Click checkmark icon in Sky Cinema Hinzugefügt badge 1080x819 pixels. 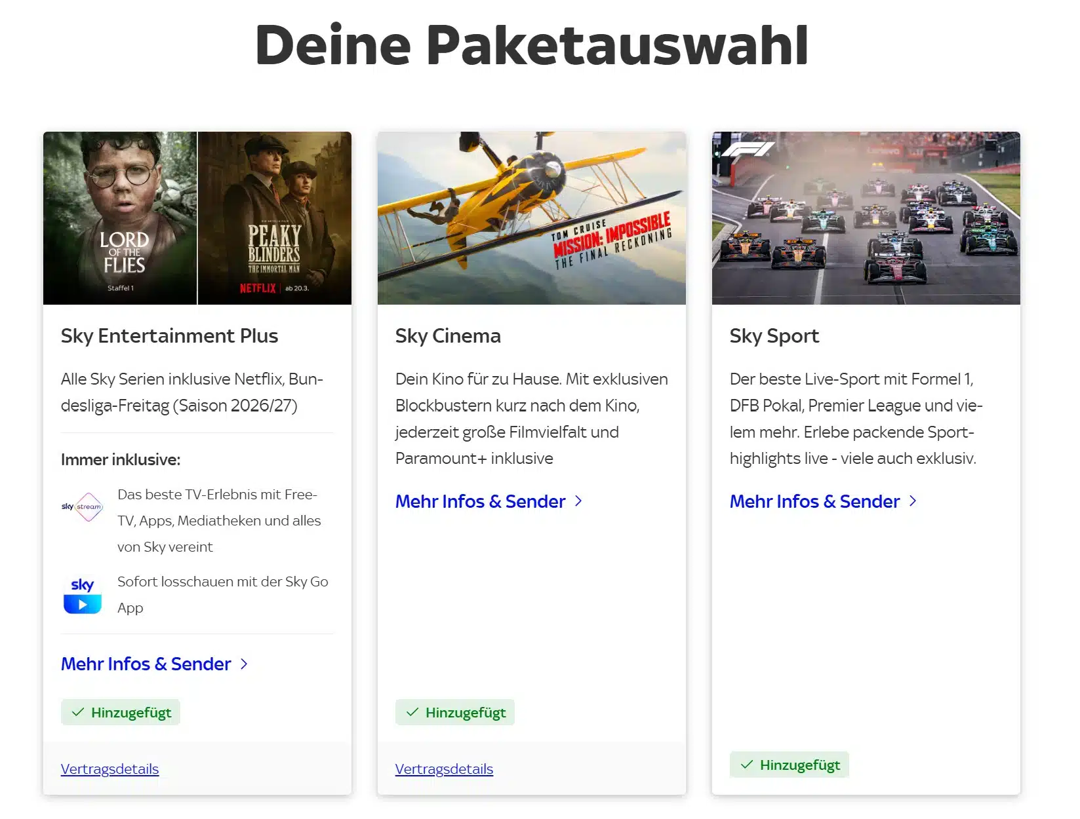pos(412,712)
